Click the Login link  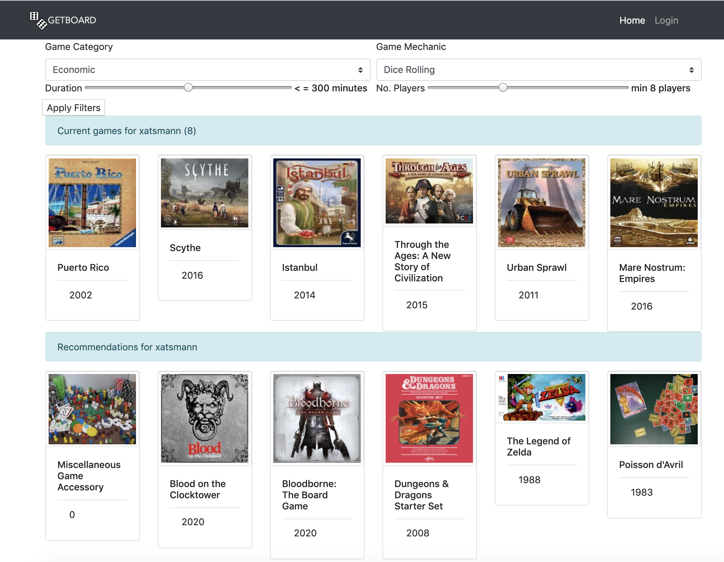(x=667, y=20)
